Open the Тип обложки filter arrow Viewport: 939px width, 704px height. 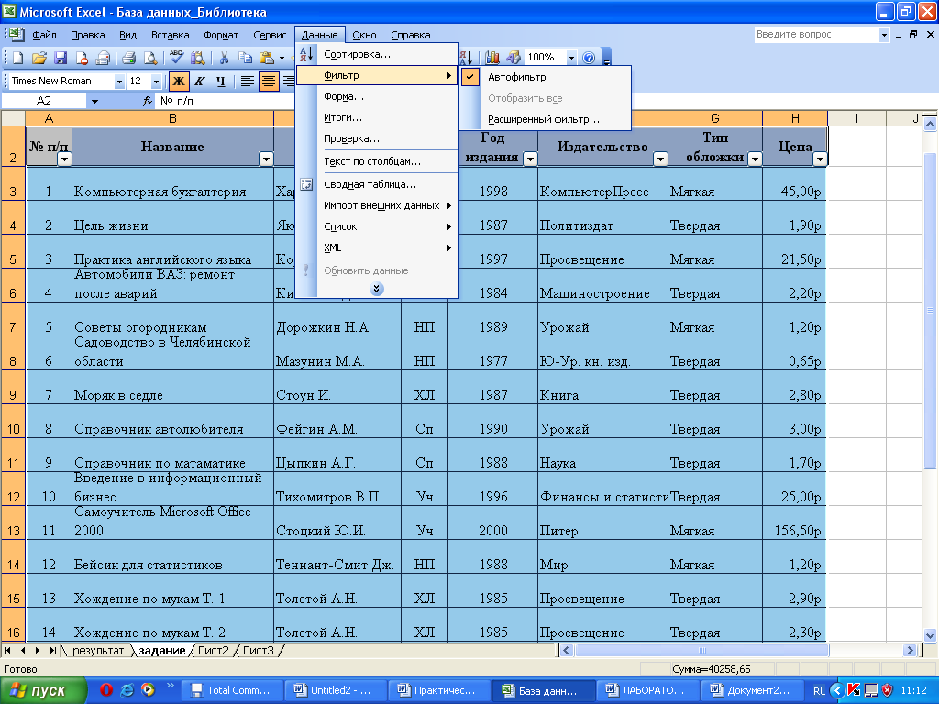[x=755, y=159]
